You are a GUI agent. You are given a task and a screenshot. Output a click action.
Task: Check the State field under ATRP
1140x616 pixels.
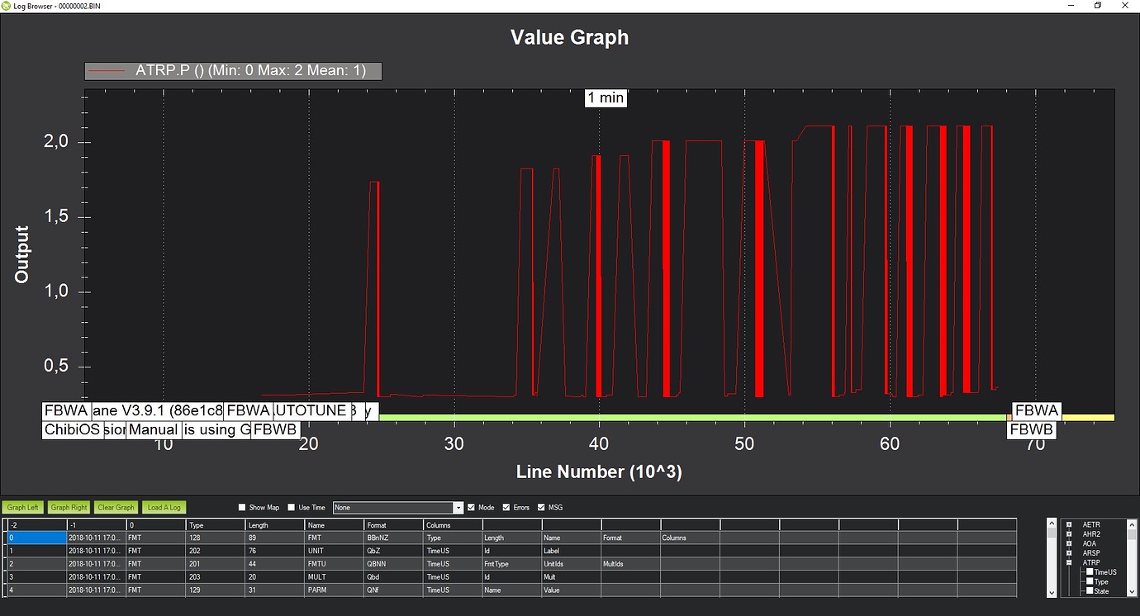point(1090,591)
